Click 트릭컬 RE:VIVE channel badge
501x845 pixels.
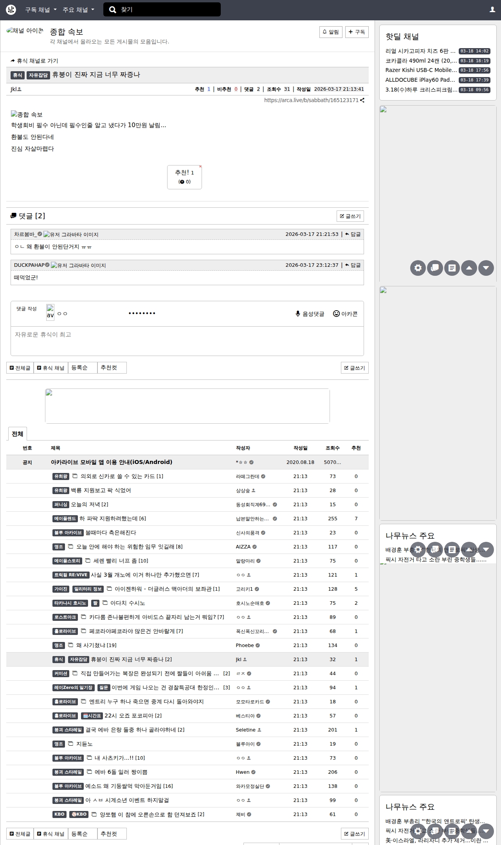(x=71, y=575)
